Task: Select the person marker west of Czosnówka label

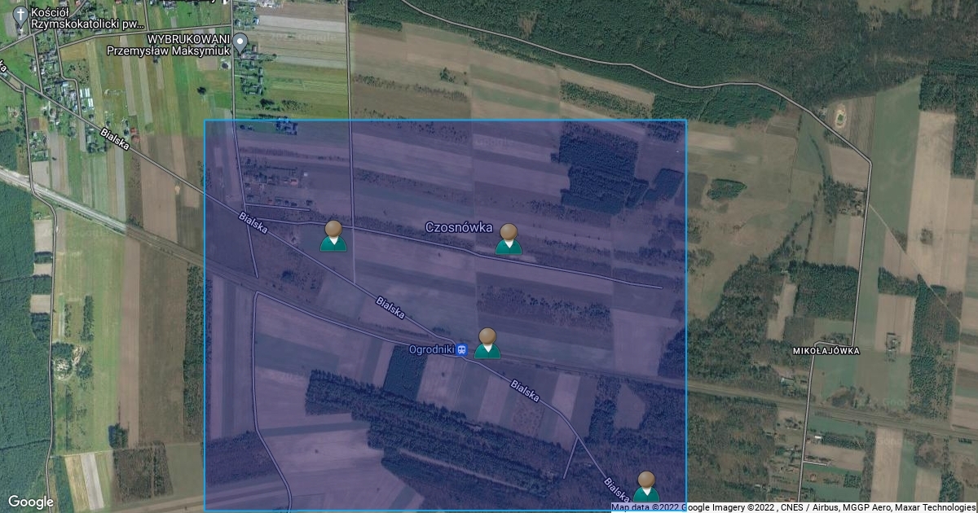Action: click(x=333, y=235)
